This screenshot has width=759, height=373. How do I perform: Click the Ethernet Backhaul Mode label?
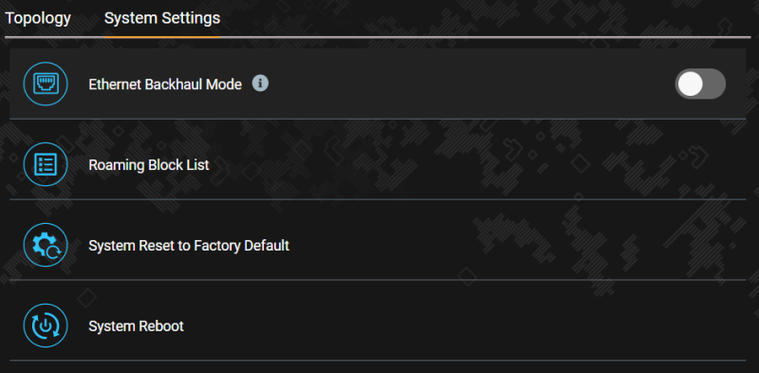[165, 84]
